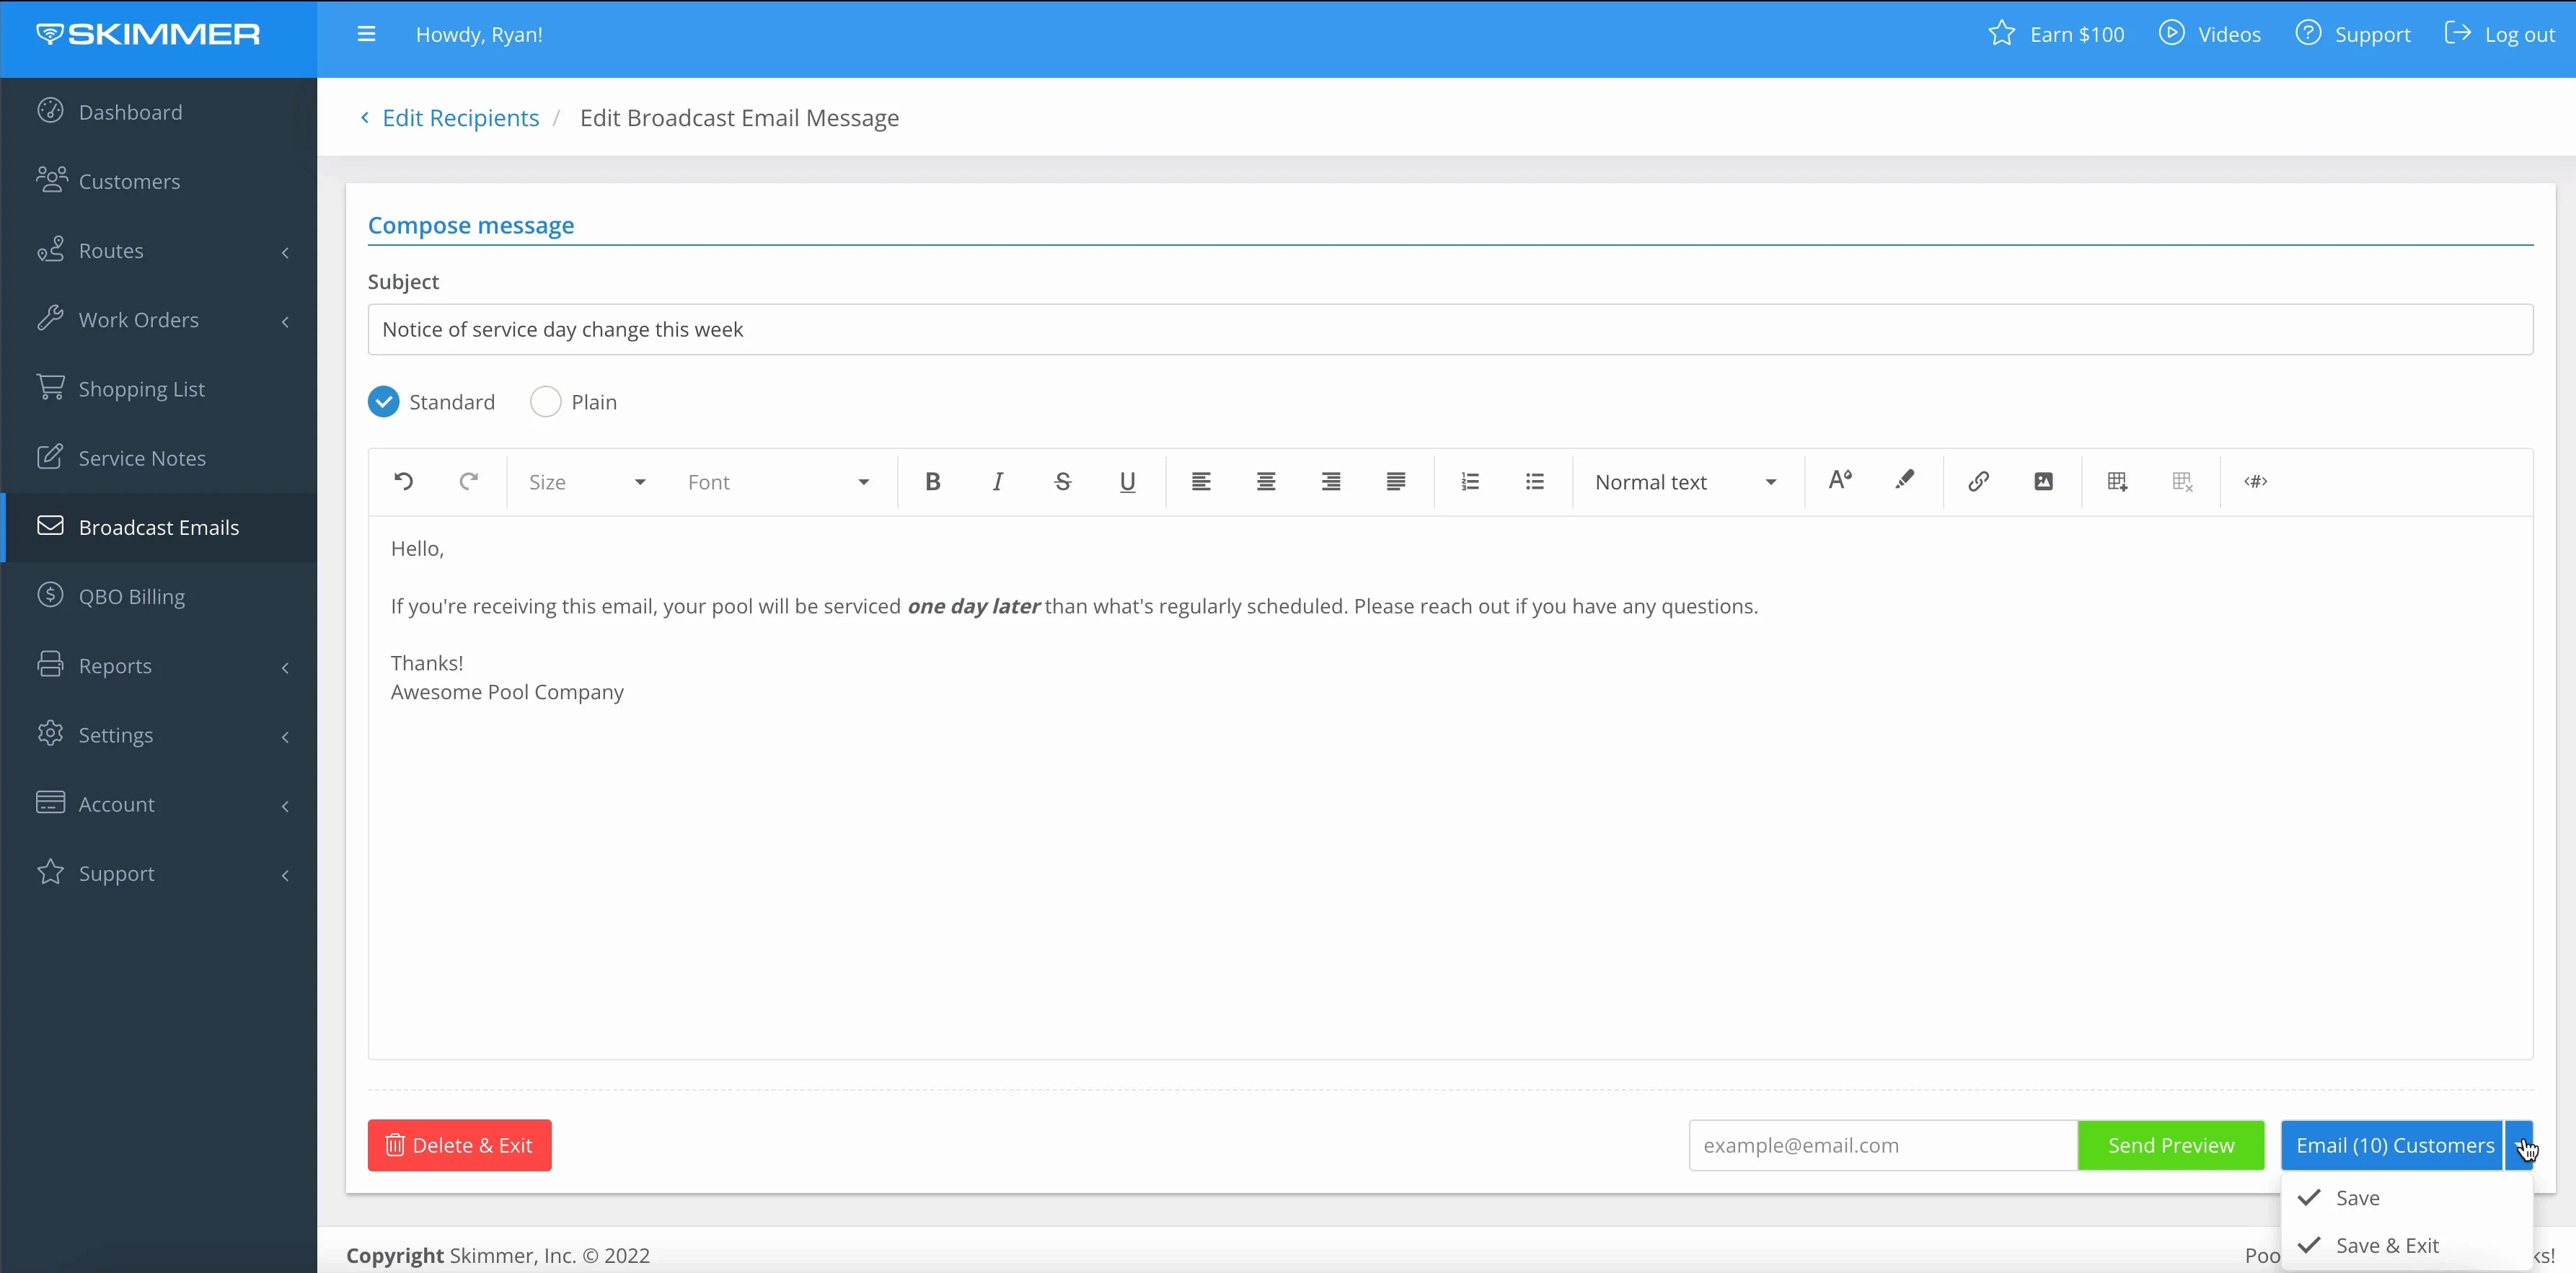This screenshot has height=1273, width=2576.
Task: Click the Send Preview button
Action: tap(2170, 1145)
